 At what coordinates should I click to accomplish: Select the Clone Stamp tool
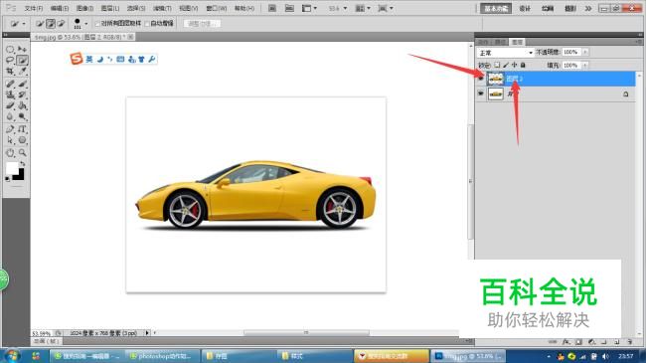(10, 94)
